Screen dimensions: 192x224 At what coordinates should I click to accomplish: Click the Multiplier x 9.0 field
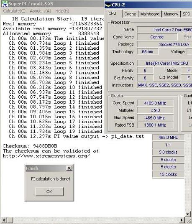pos(155,110)
